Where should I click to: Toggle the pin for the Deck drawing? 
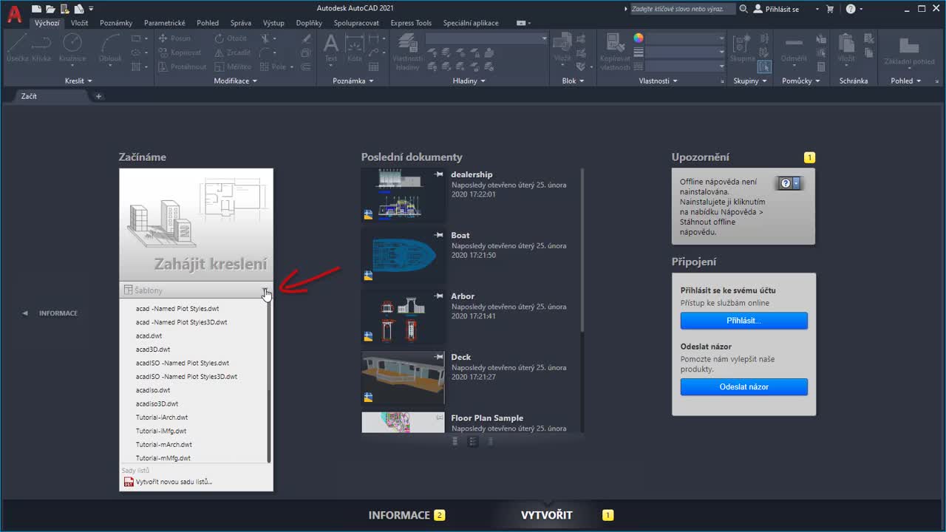click(x=438, y=357)
